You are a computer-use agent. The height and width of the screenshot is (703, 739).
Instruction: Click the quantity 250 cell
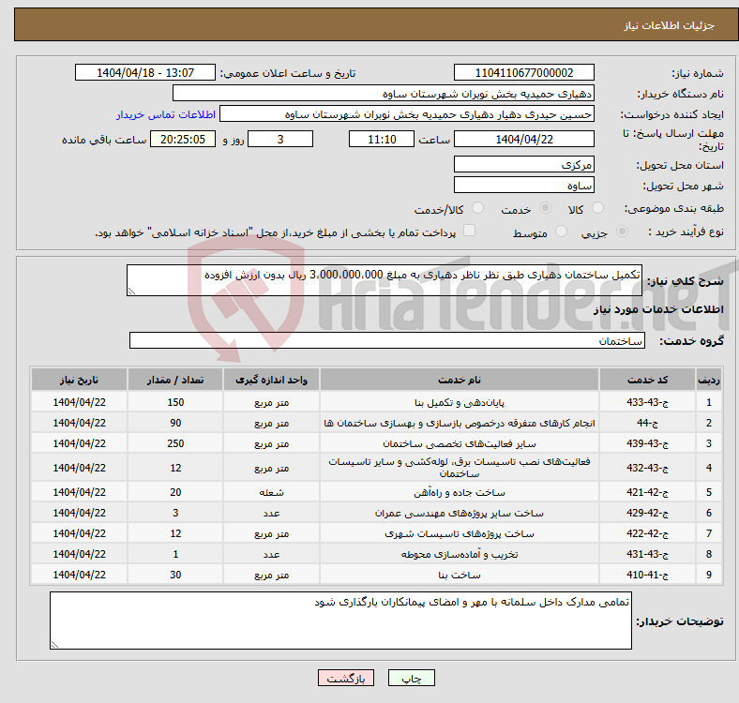tap(175, 444)
